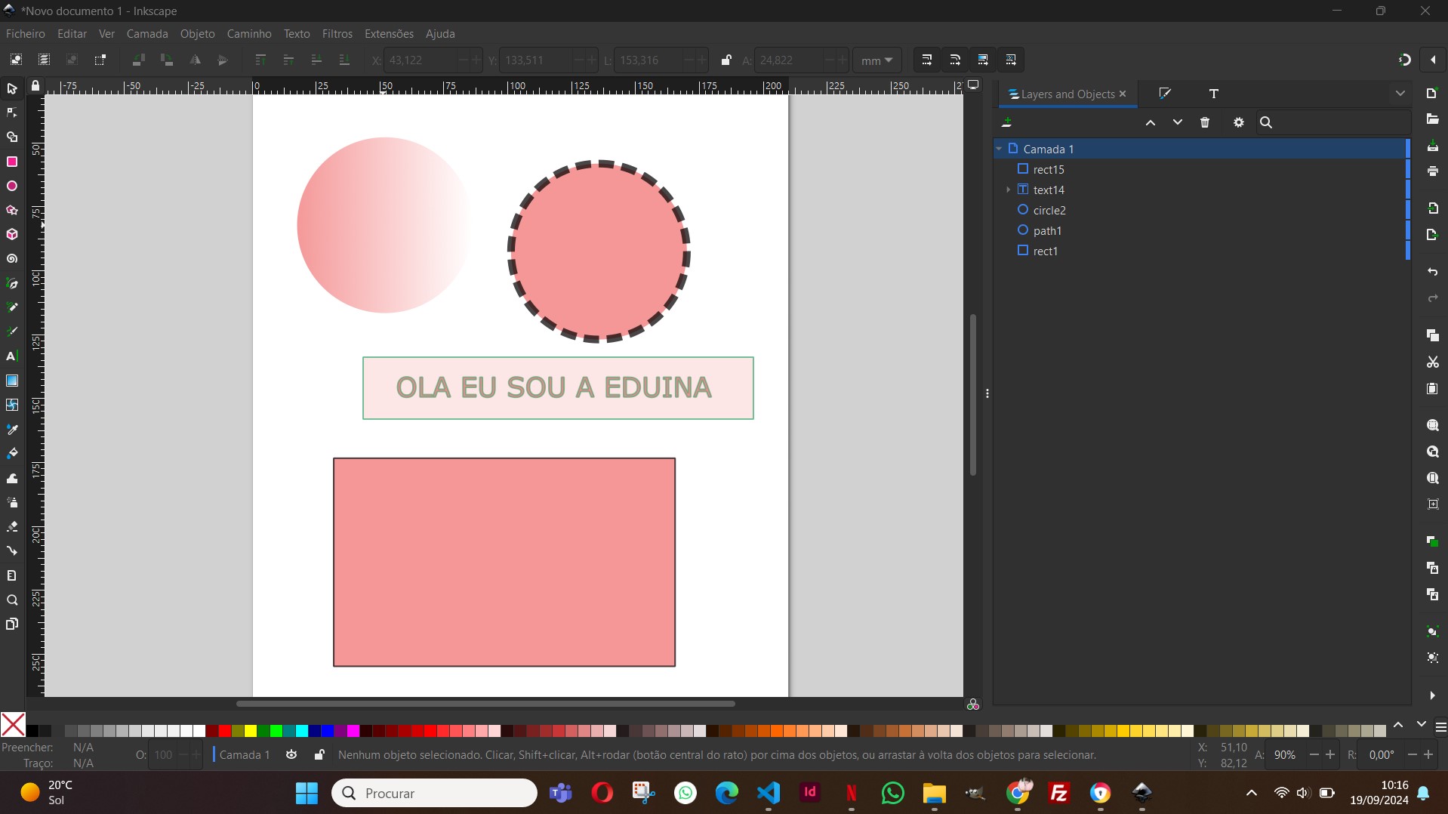The image size is (1448, 814).
Task: Move selected layer up
Action: (1151, 122)
